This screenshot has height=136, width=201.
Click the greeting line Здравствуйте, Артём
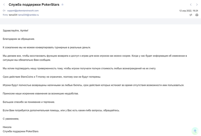click(x=16, y=31)
